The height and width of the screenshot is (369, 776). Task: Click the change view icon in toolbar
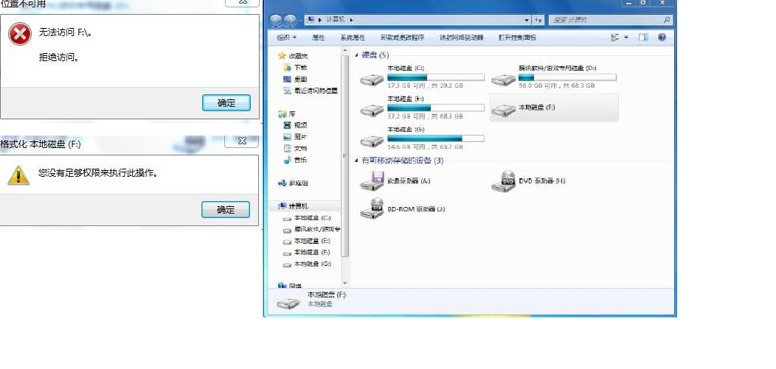coord(615,38)
